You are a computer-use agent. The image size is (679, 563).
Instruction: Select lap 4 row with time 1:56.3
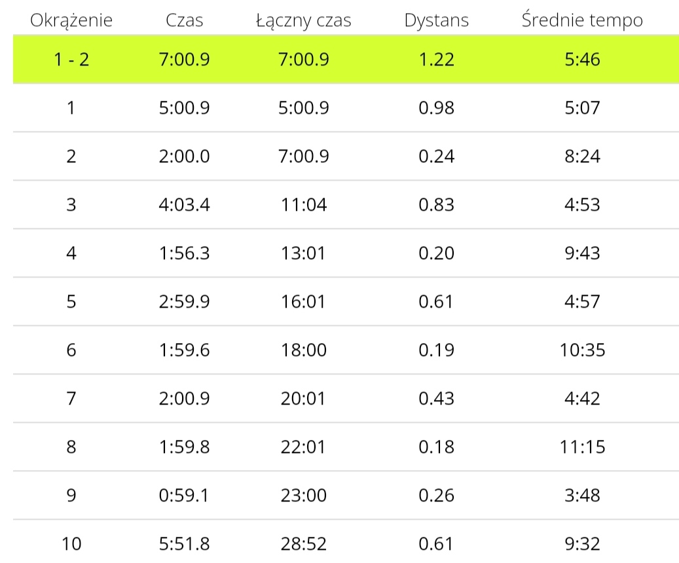tap(346, 253)
